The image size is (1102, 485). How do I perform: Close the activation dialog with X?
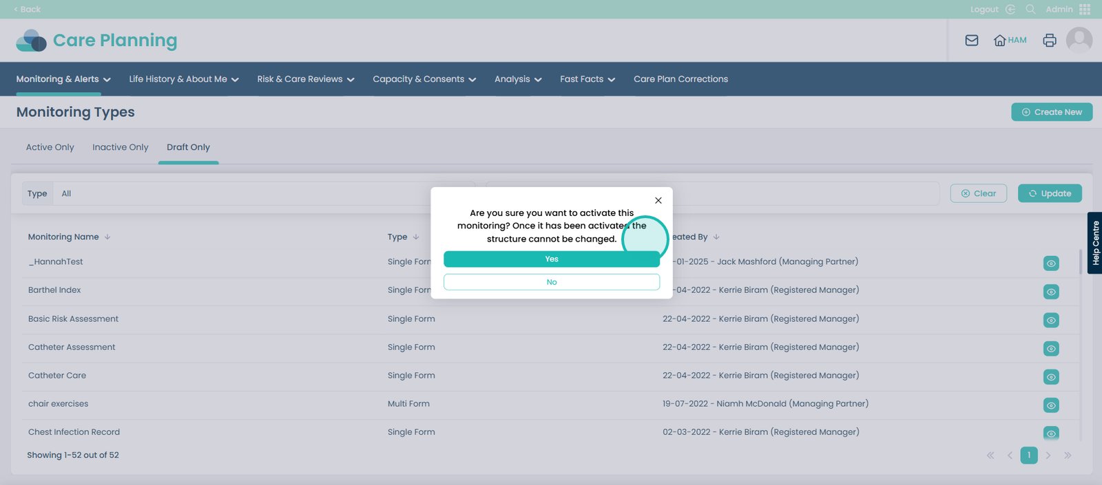click(658, 200)
